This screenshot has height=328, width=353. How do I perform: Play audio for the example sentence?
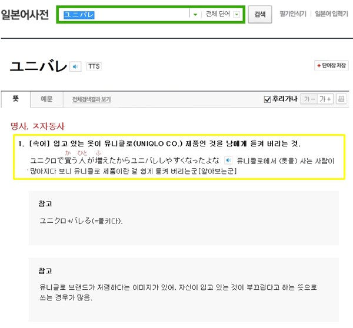pos(229,160)
